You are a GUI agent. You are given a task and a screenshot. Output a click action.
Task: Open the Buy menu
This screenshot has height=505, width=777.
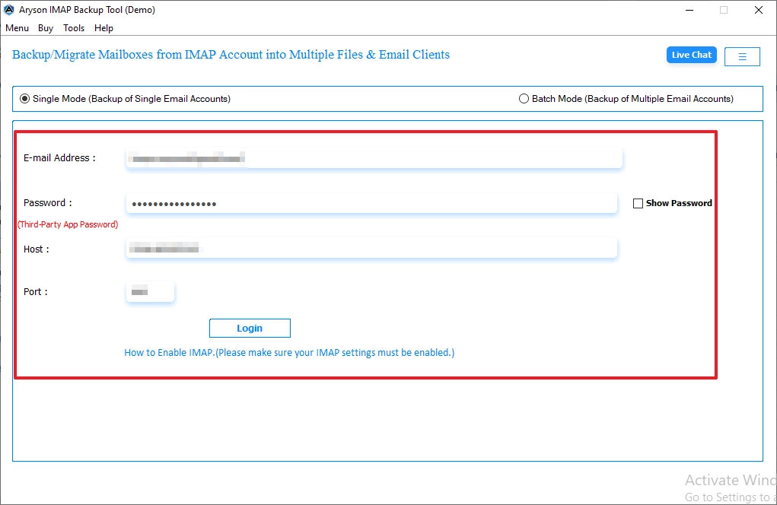coord(46,28)
